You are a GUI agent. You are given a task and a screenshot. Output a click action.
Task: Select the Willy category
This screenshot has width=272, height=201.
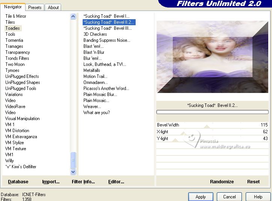pyautogui.click(x=9, y=161)
